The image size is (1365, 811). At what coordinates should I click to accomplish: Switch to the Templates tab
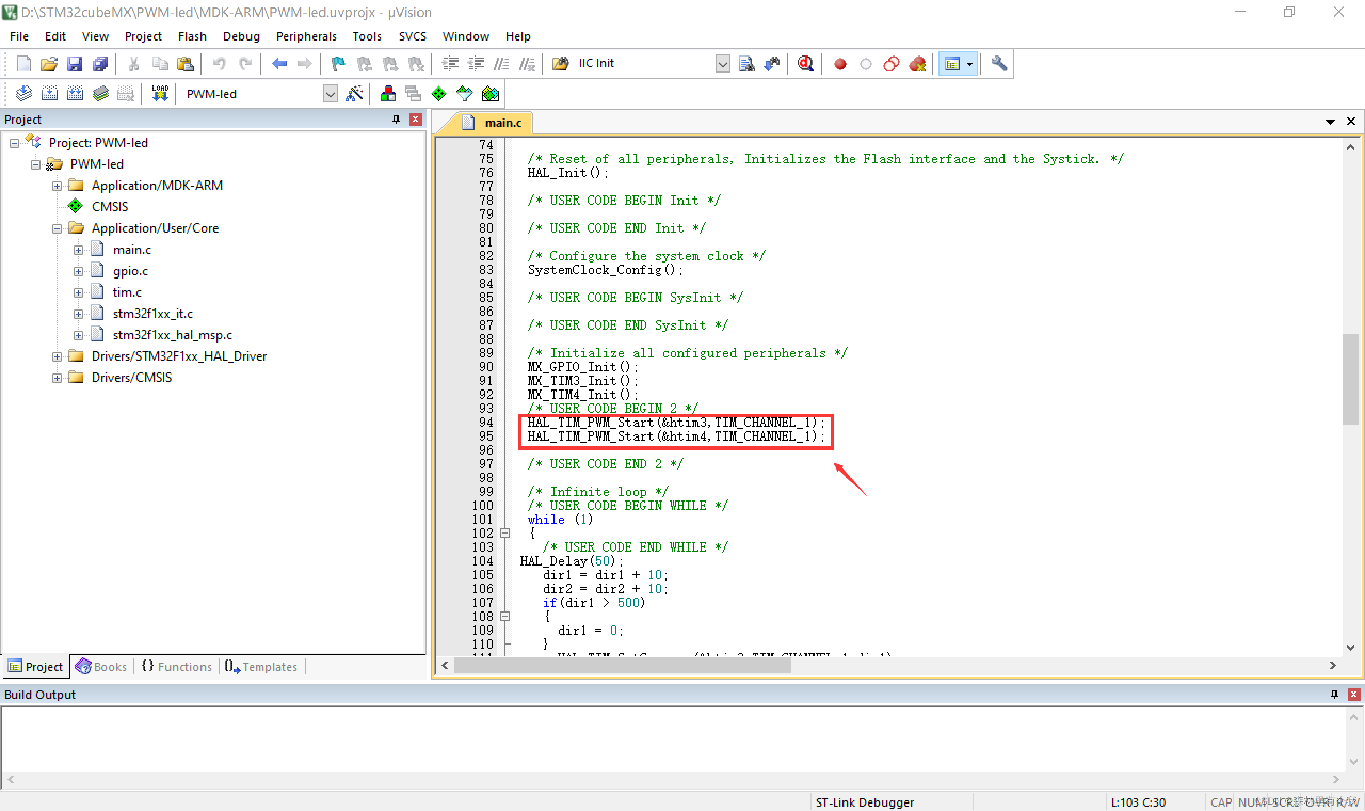261,667
